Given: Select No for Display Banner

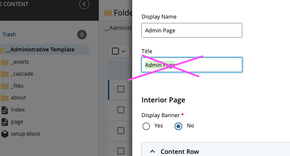Looking at the screenshot, I should [x=178, y=126].
